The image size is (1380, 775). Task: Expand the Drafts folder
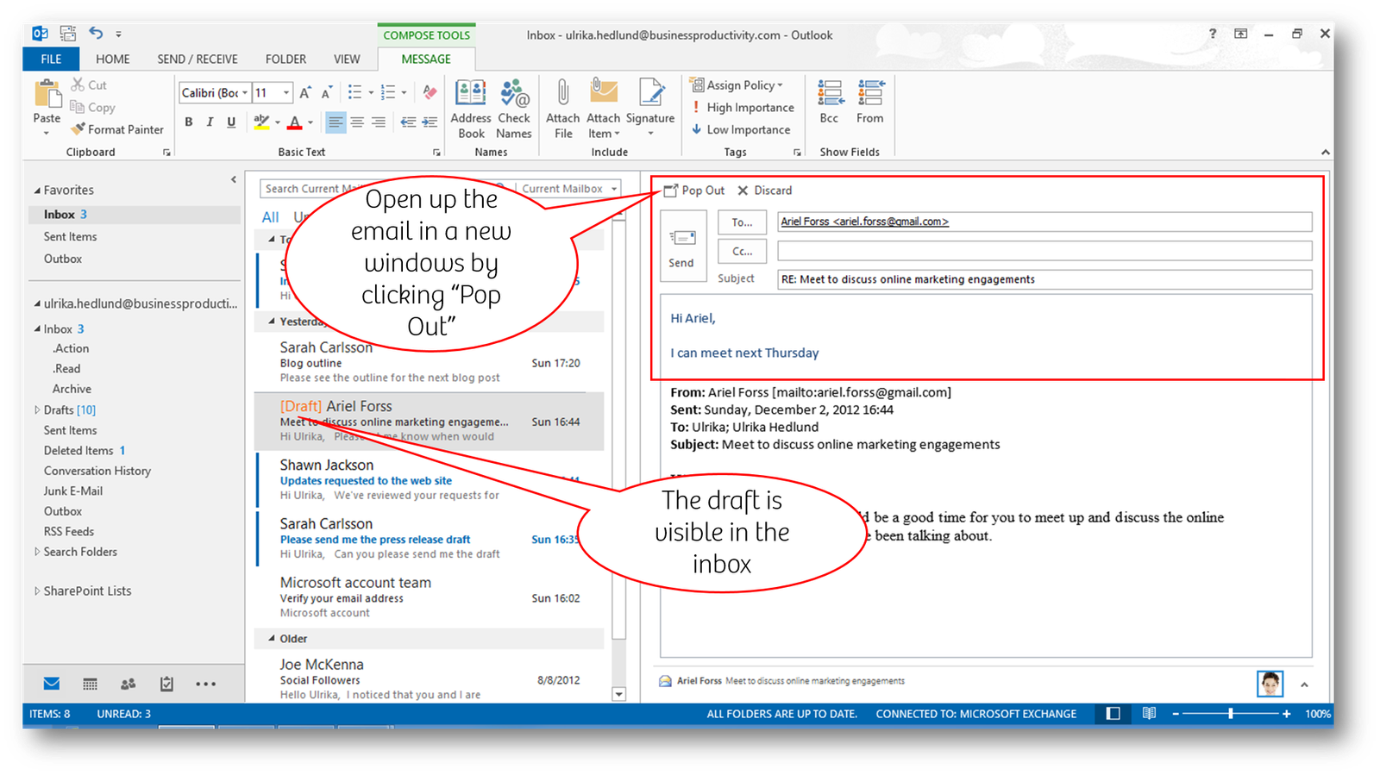[37, 409]
